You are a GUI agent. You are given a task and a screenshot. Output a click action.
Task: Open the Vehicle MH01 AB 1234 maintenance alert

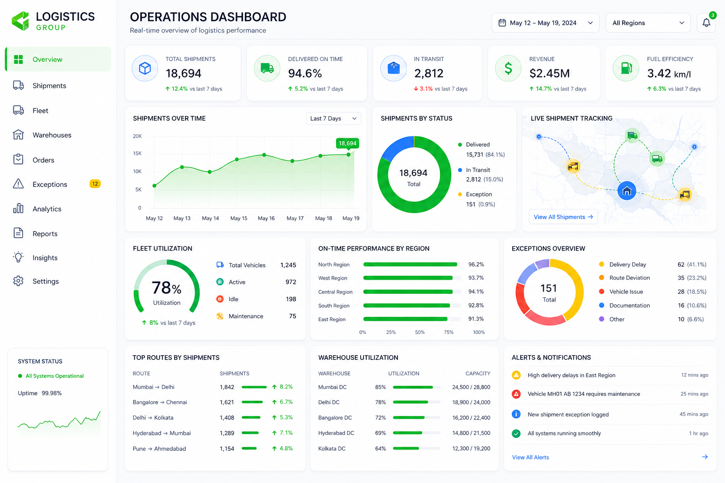[610, 394]
